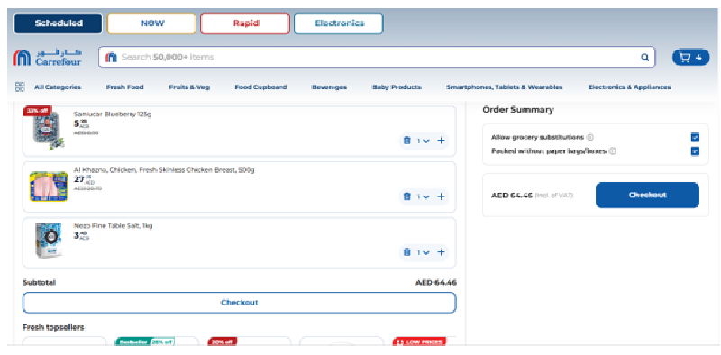Screen dimensions: 721x355
Task: Remove Nezo Fine Table Salt with trash icon
Action: 407,252
